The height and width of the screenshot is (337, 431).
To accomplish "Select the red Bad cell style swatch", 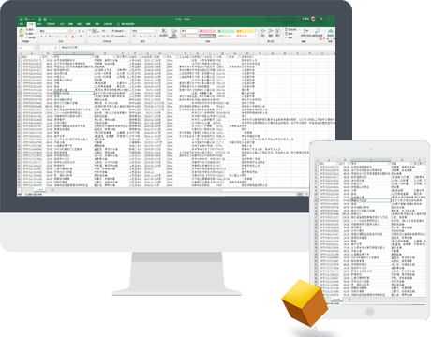I will [x=208, y=31].
